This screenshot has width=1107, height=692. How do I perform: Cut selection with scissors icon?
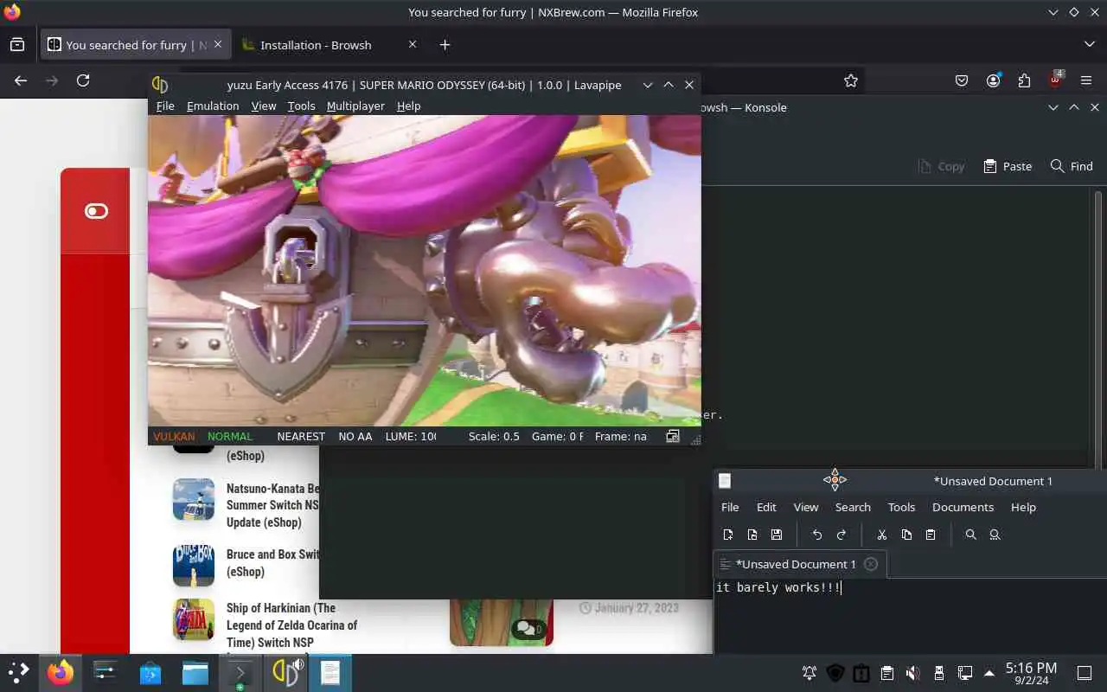(x=882, y=535)
